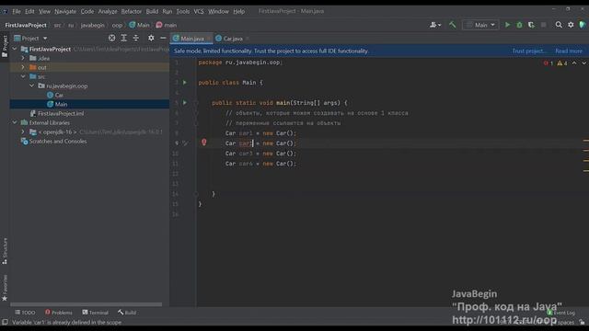Hide the Project panel with minus icon
This screenshot has width=589, height=331.
[x=163, y=38]
